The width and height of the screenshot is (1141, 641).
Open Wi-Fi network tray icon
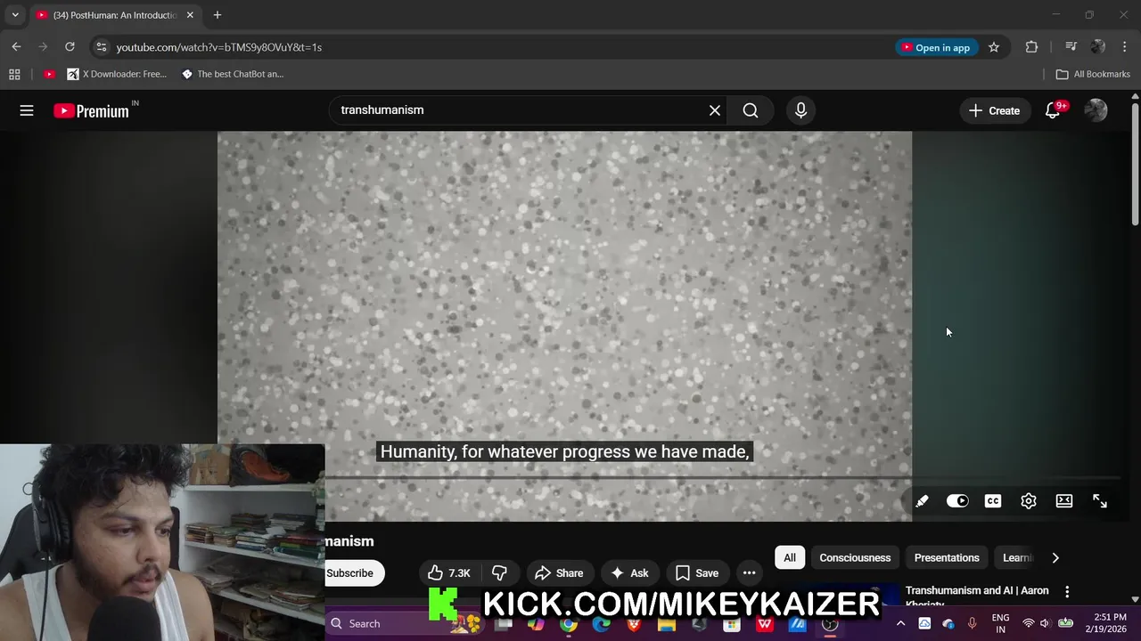[x=1028, y=623]
